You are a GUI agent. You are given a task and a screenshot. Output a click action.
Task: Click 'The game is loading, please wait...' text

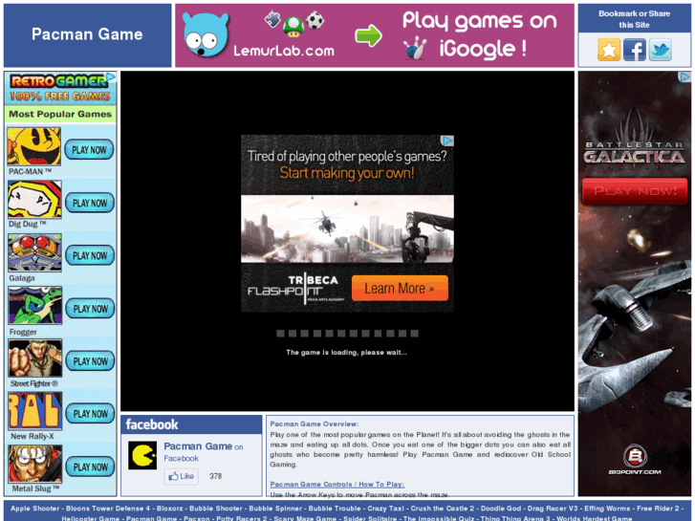tap(347, 353)
